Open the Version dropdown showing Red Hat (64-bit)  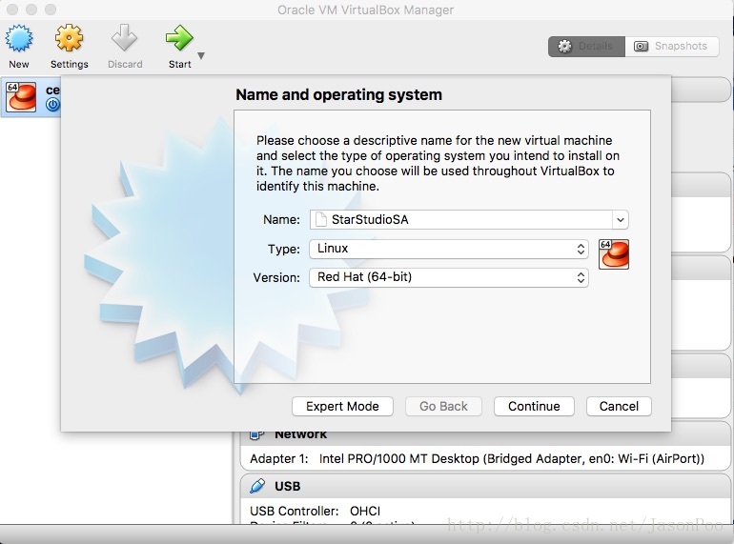(448, 277)
